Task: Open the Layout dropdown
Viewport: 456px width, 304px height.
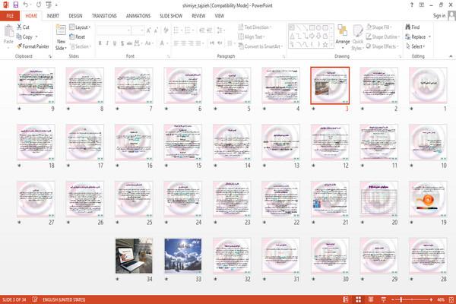Action: (80, 27)
